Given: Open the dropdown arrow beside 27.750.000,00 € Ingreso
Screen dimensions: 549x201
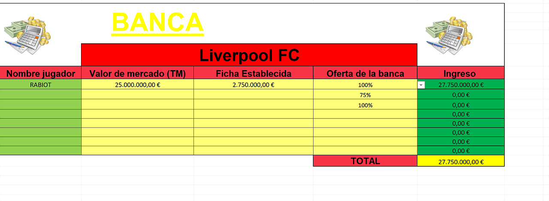Looking at the screenshot, I should click(x=421, y=85).
